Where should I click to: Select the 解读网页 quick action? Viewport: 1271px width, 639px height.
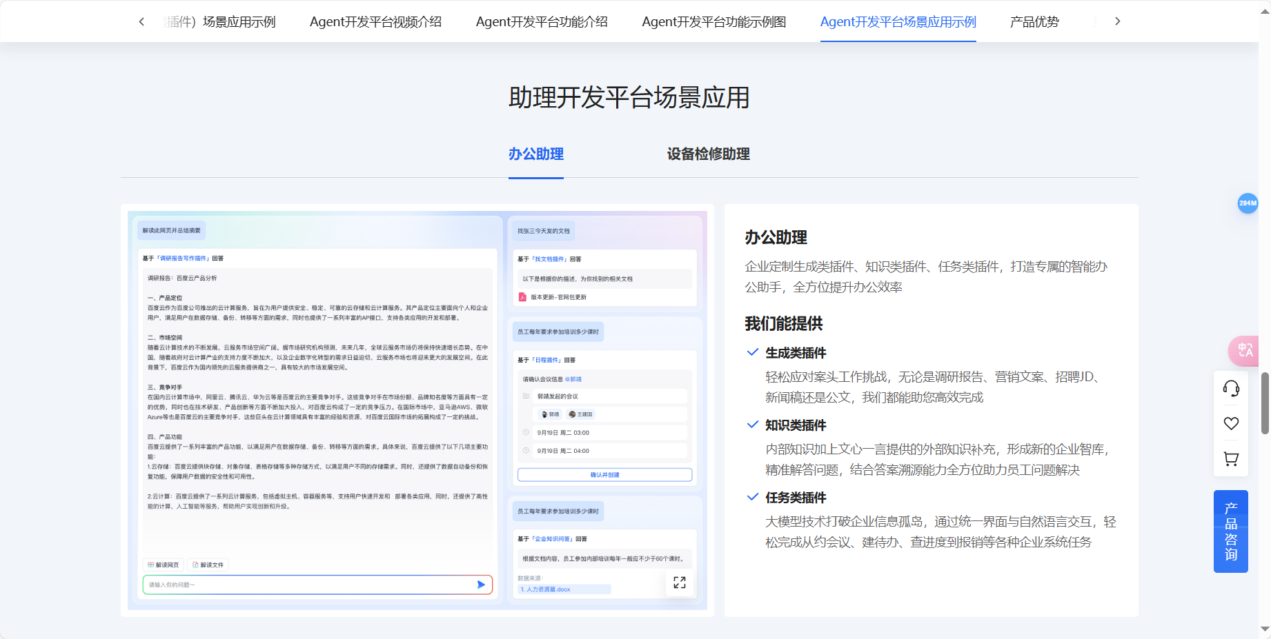point(164,564)
